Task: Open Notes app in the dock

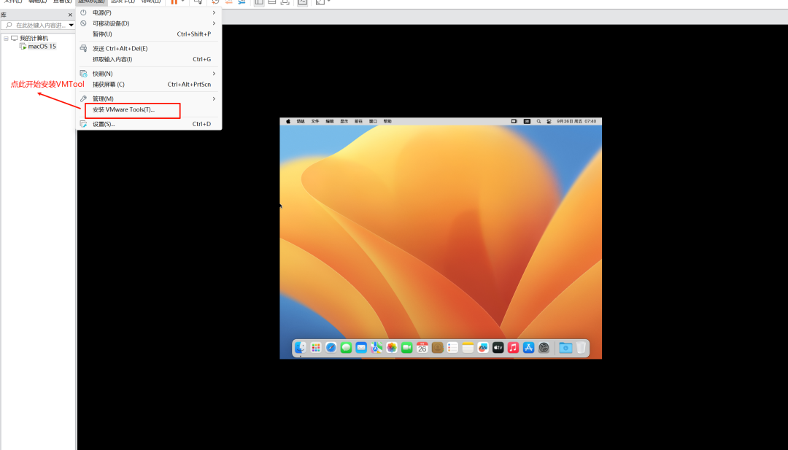Action: pos(468,348)
